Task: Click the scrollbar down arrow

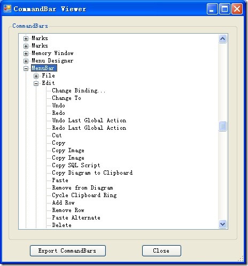Action: click(222, 224)
